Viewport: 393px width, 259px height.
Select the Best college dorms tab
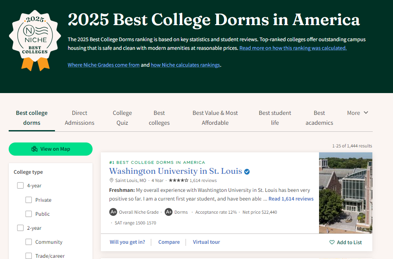[32, 118]
